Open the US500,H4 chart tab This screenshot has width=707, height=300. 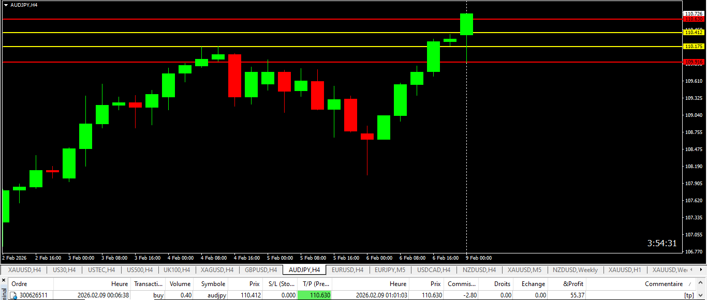pyautogui.click(x=140, y=270)
